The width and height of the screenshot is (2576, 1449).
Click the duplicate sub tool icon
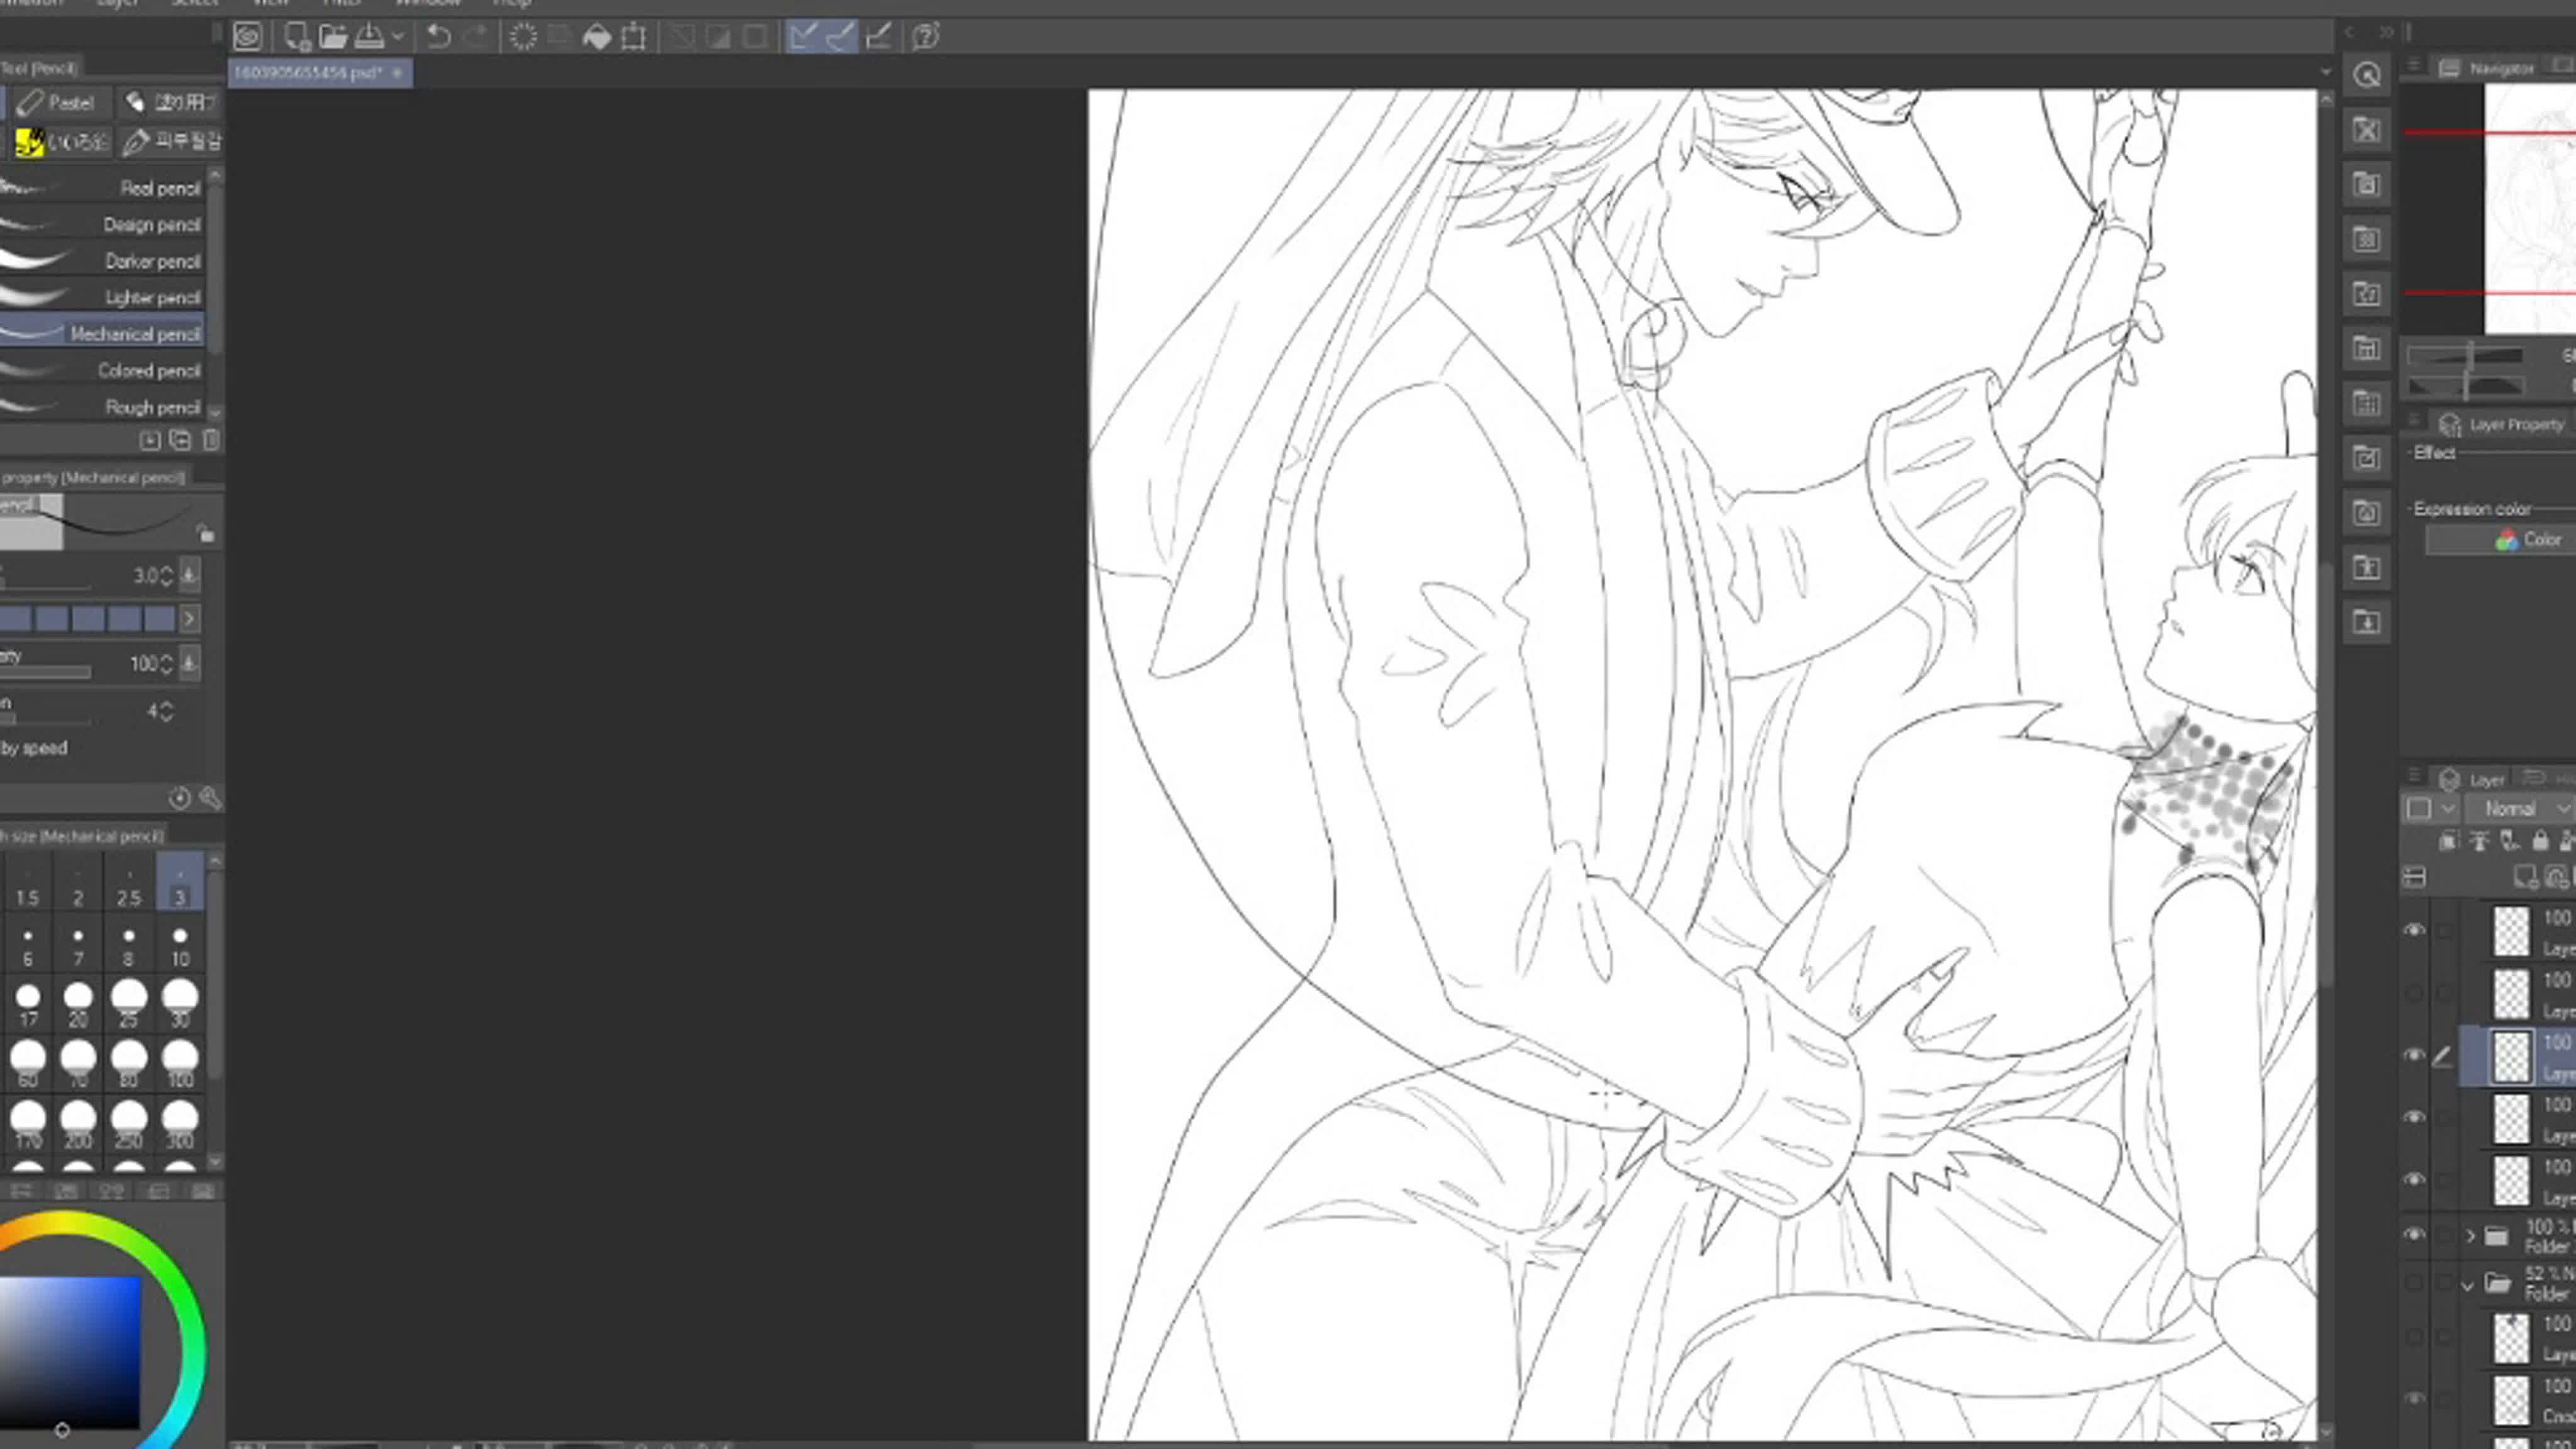coord(180,440)
